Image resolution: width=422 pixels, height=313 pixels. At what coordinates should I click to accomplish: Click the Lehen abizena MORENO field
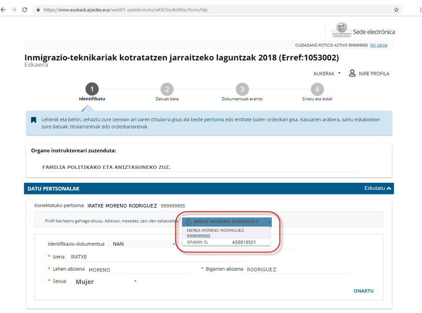[138, 269]
